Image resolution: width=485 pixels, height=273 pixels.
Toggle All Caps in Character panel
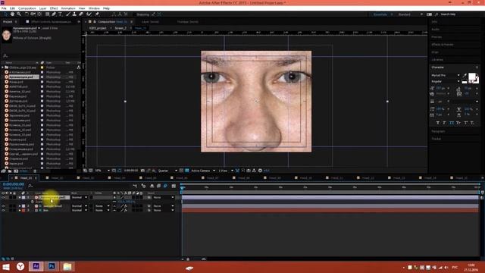452,123
